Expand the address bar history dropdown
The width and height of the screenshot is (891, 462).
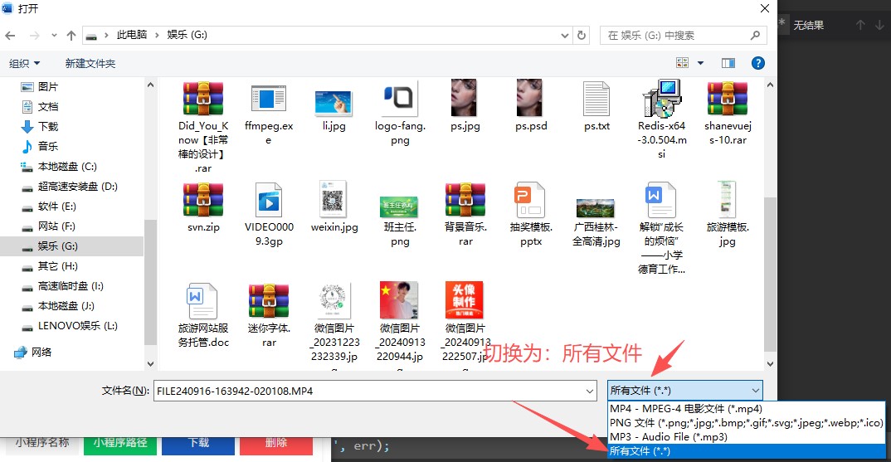[x=562, y=36]
